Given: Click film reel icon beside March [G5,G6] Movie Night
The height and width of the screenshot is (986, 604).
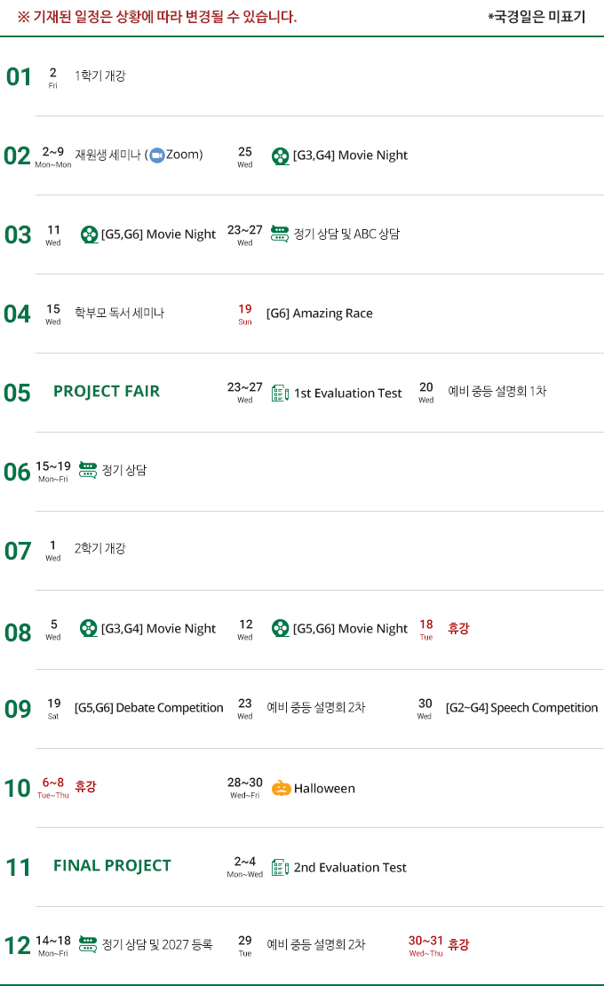Looking at the screenshot, I should click(x=89, y=235).
